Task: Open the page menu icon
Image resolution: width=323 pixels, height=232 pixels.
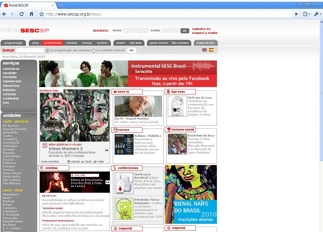Action: (x=307, y=14)
